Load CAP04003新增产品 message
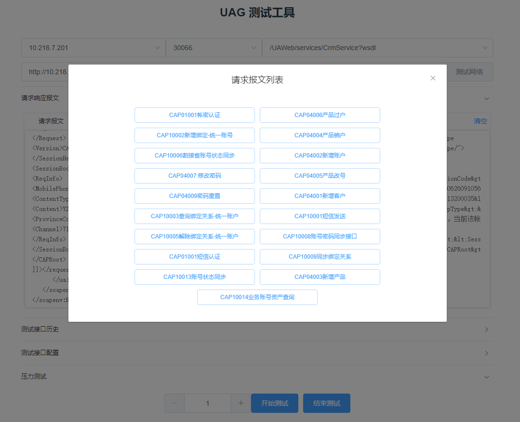This screenshot has width=520, height=422. pos(320,277)
